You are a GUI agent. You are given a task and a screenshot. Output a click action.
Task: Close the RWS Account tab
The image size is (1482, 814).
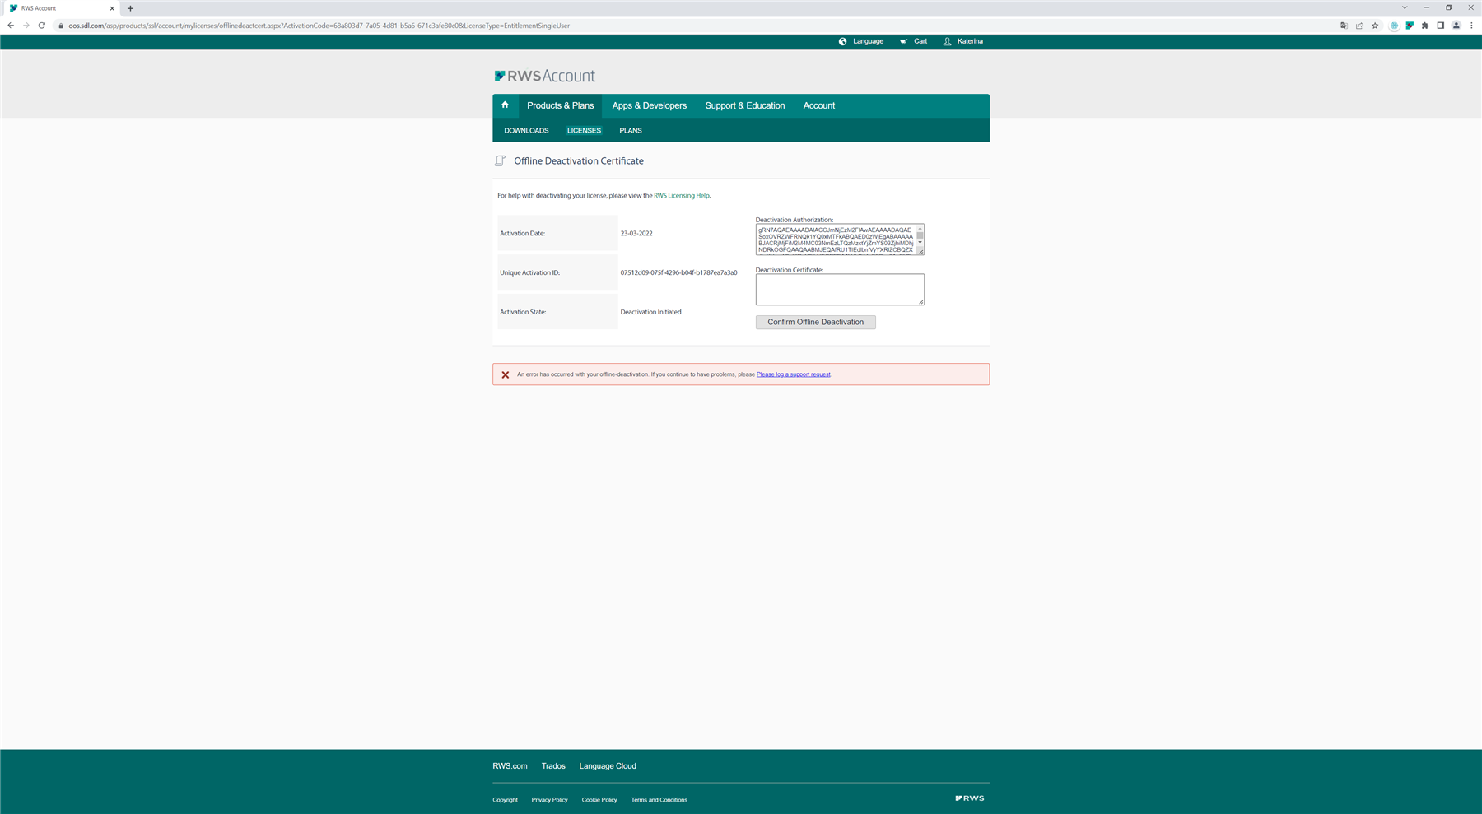112,8
